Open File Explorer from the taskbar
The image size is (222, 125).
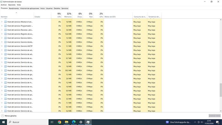pyautogui.click(x=67, y=122)
